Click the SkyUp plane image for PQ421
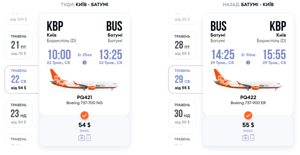Screen dimensions: 300x155 [x=84, y=80]
